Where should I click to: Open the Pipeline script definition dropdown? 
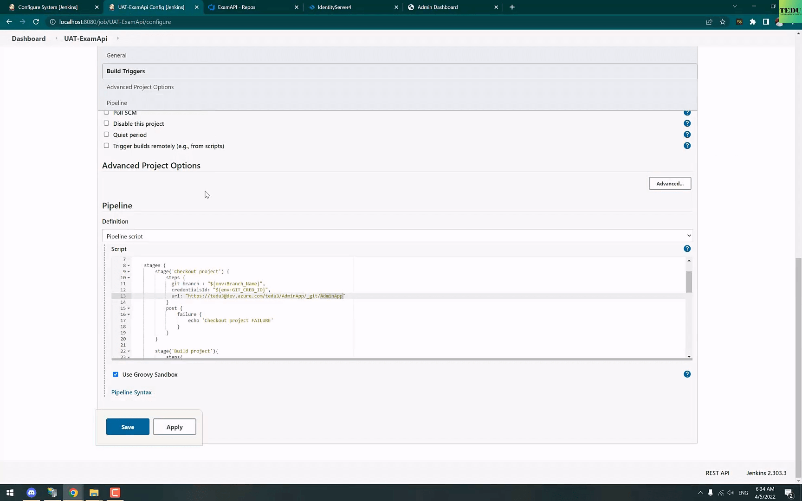point(397,236)
